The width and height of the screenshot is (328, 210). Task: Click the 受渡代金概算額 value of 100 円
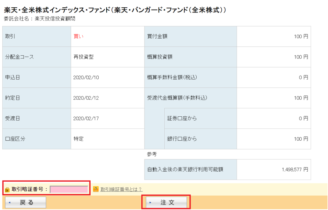click(301, 98)
